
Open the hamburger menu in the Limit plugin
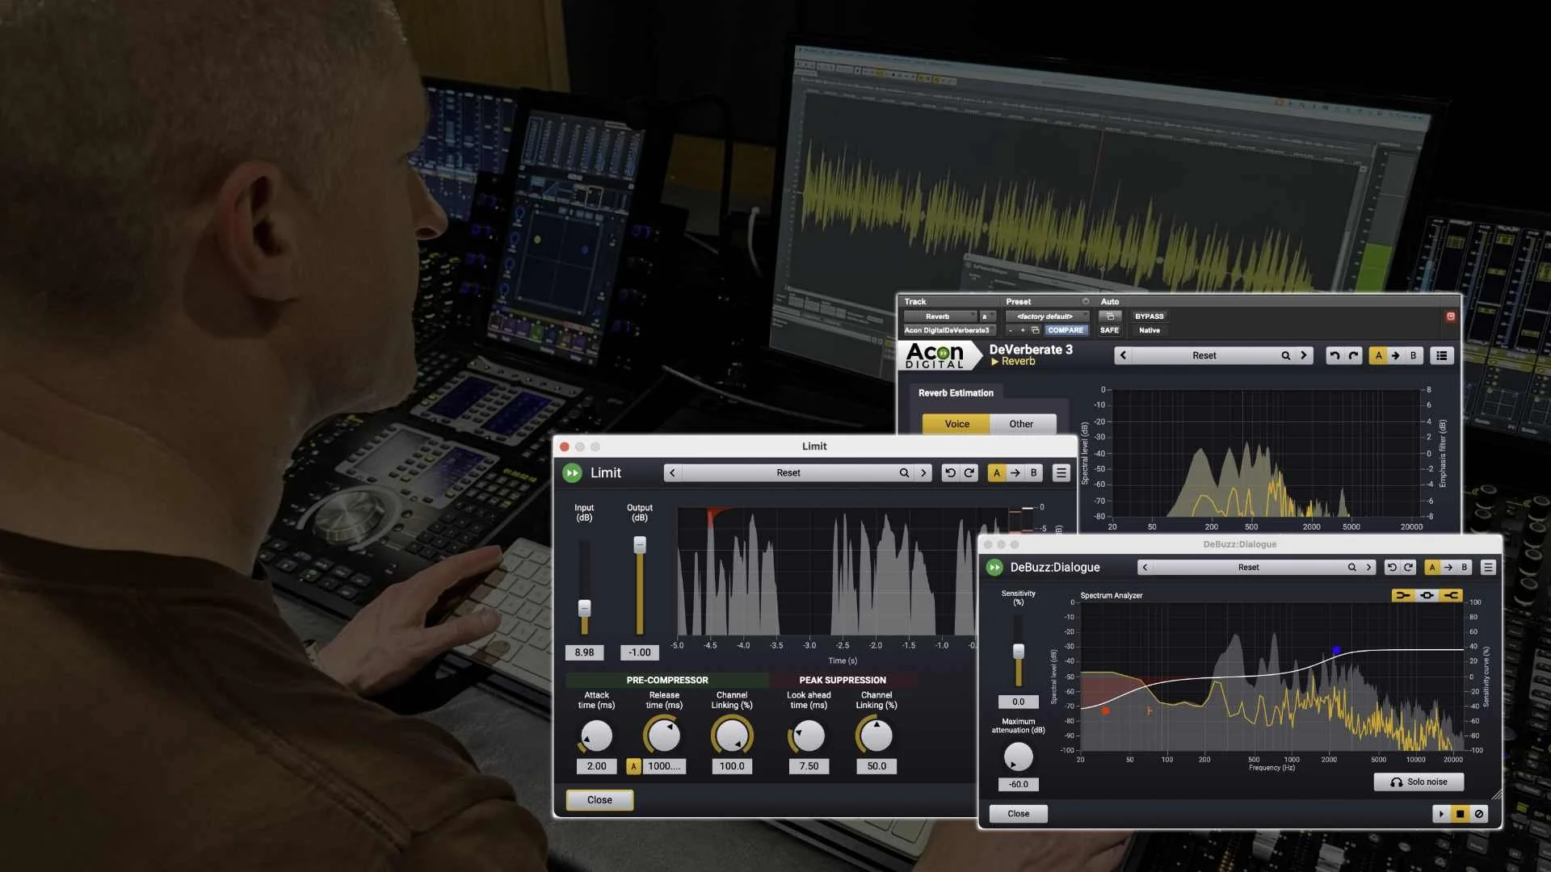point(1061,473)
